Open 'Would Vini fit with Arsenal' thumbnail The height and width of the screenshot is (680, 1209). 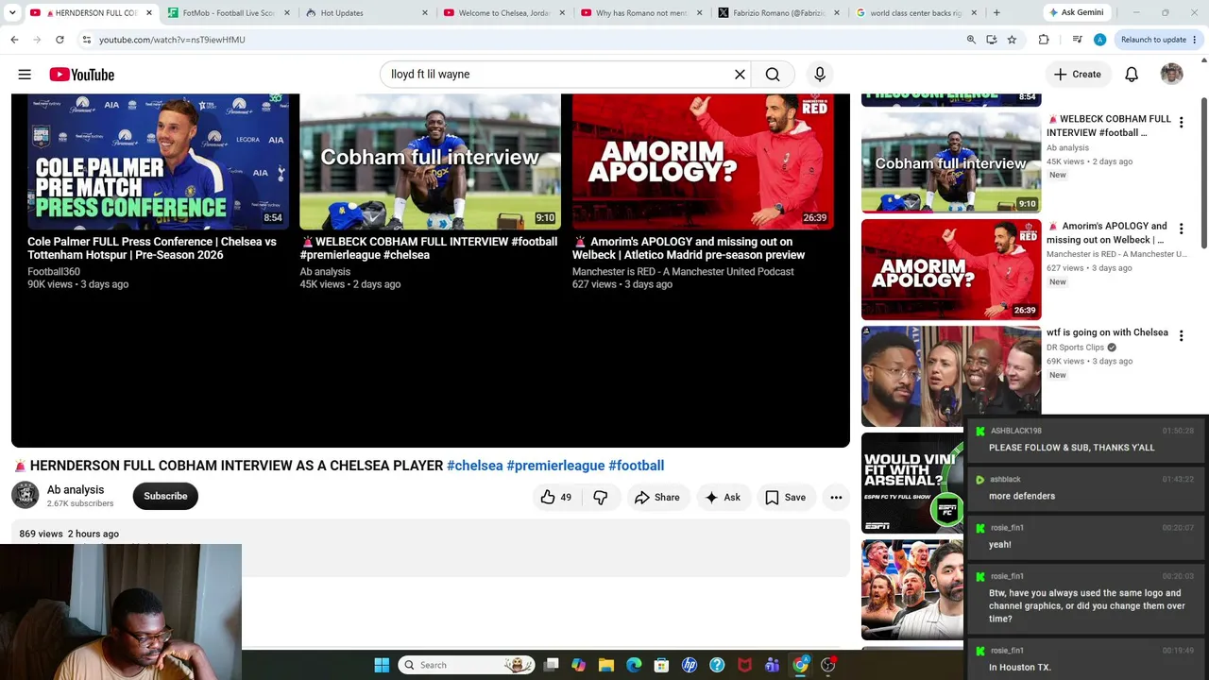click(912, 483)
